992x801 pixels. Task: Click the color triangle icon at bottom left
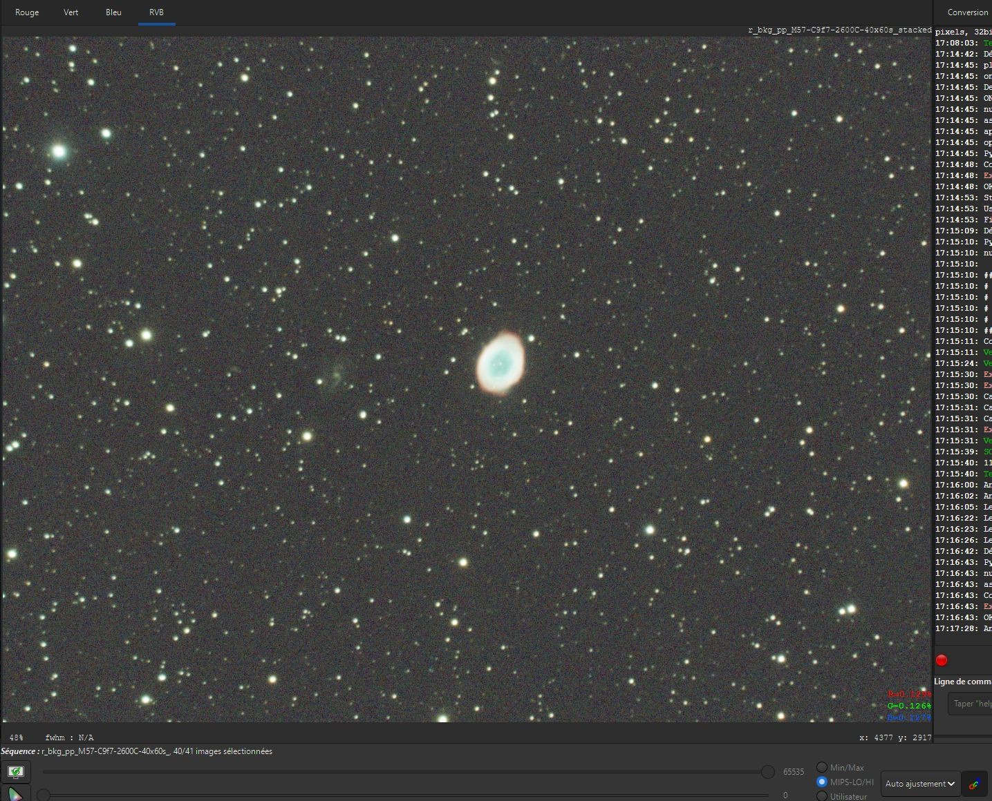(x=16, y=793)
